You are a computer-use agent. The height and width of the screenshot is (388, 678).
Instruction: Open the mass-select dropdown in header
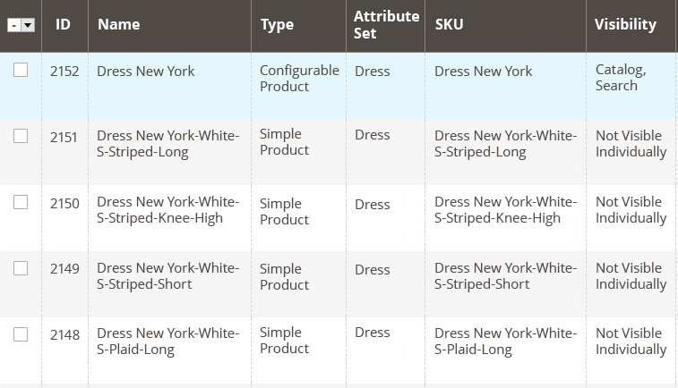[x=27, y=25]
